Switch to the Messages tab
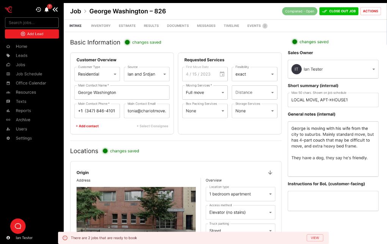The height and width of the screenshot is (244, 387). [206, 26]
